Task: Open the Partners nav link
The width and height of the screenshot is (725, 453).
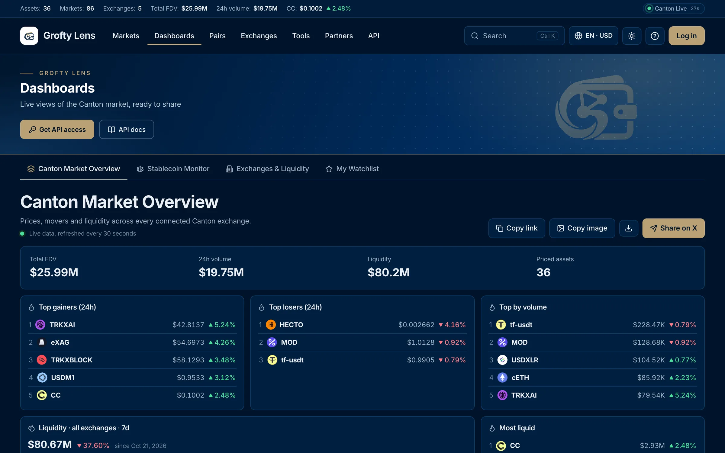Action: (339, 36)
